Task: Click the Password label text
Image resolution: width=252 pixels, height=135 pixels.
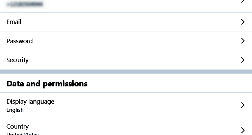Action: (x=20, y=41)
